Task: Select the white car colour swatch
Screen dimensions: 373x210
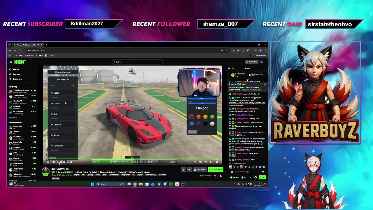Action: 212,124
